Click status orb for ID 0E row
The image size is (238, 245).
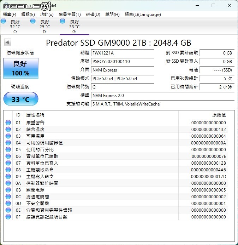tap(8, 210)
